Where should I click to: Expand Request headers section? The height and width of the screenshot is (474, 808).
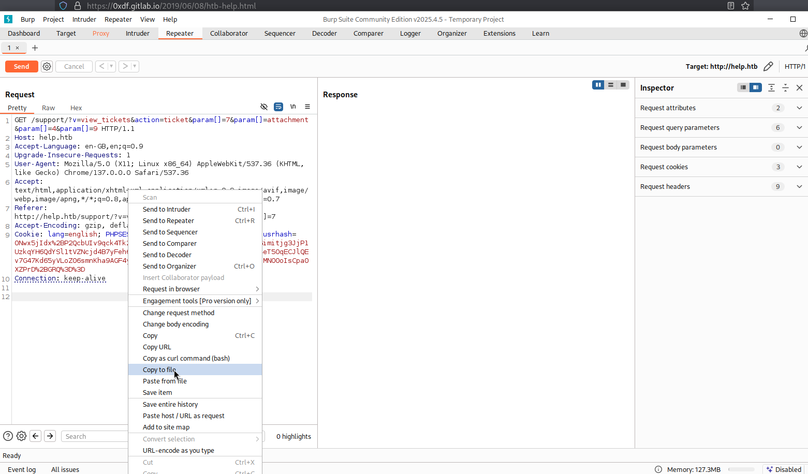tap(799, 187)
